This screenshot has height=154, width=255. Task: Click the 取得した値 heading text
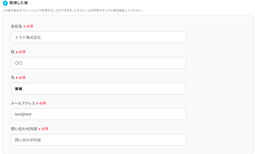point(19,3)
